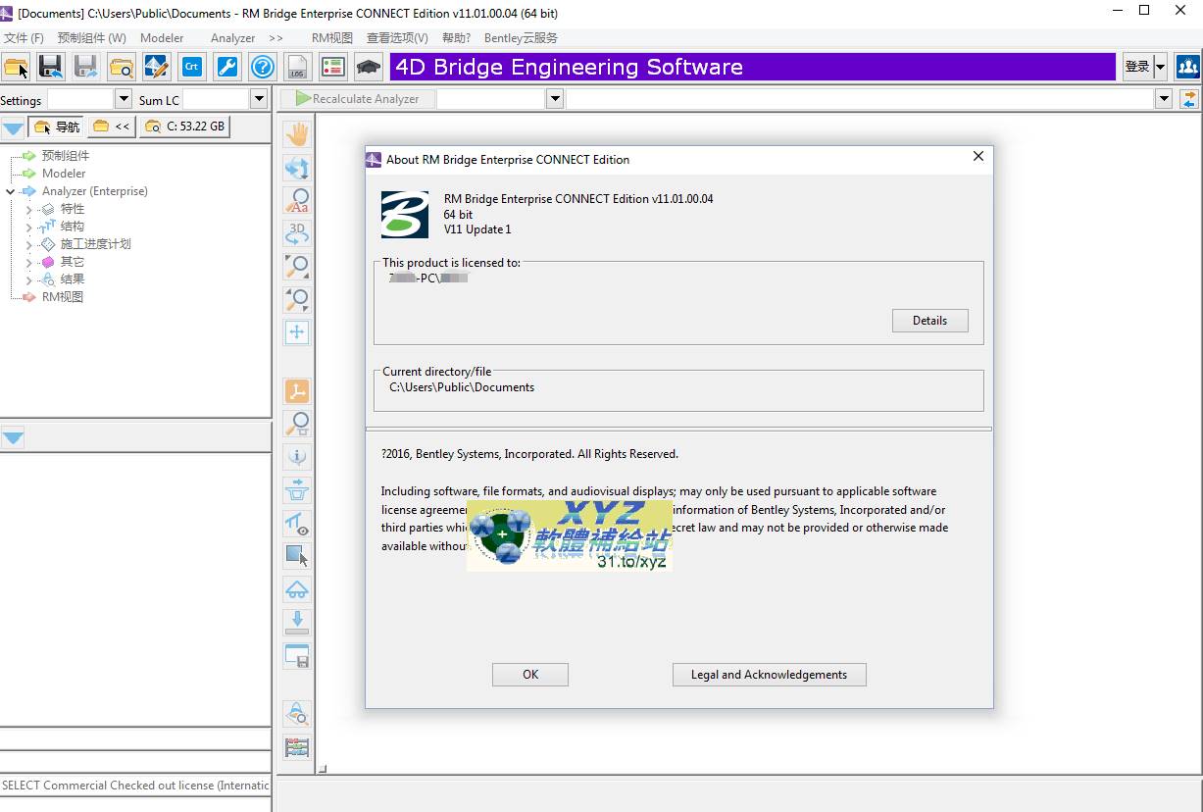The image size is (1203, 812).
Task: Select Modeler in the tree
Action: tap(64, 174)
